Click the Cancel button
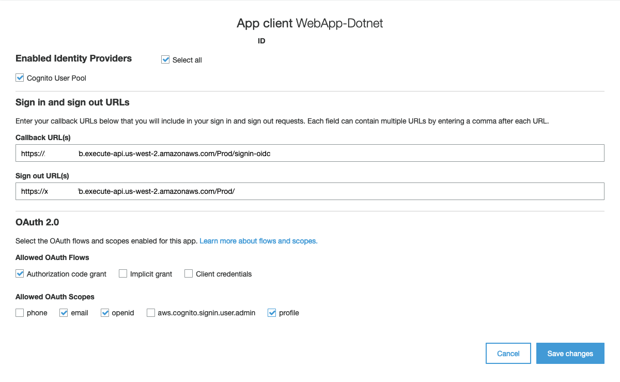 pyautogui.click(x=508, y=354)
